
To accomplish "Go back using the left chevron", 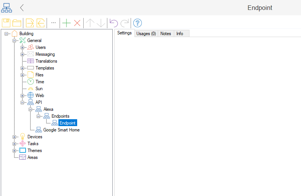I will pos(22,8).
